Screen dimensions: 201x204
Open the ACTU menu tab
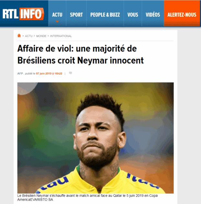tap(57, 15)
